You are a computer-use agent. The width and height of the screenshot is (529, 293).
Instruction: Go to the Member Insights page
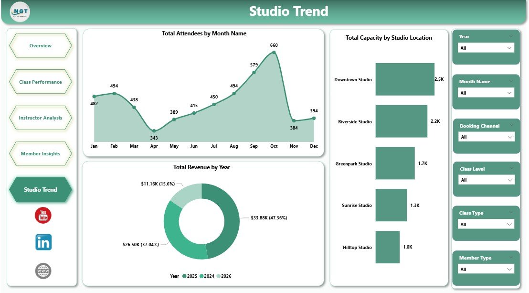(41, 153)
